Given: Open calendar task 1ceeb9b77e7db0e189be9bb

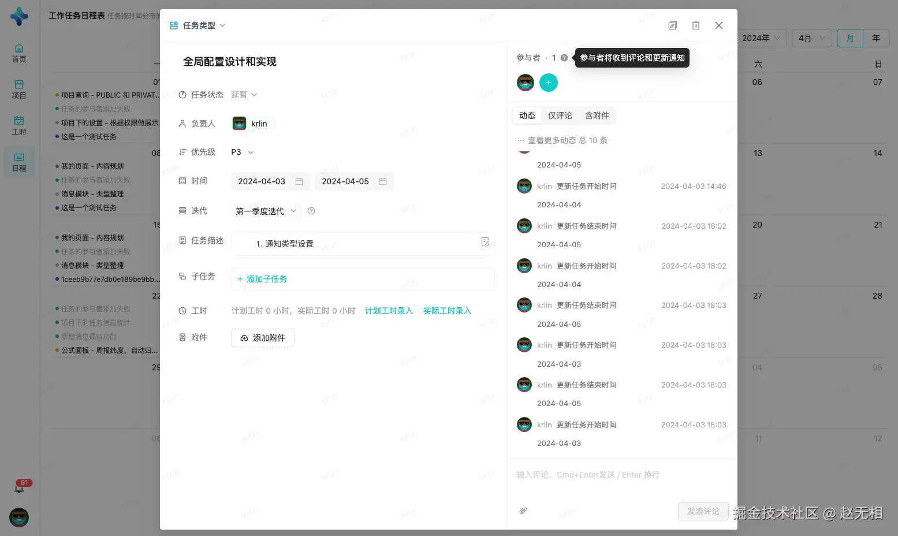Looking at the screenshot, I should click(106, 280).
